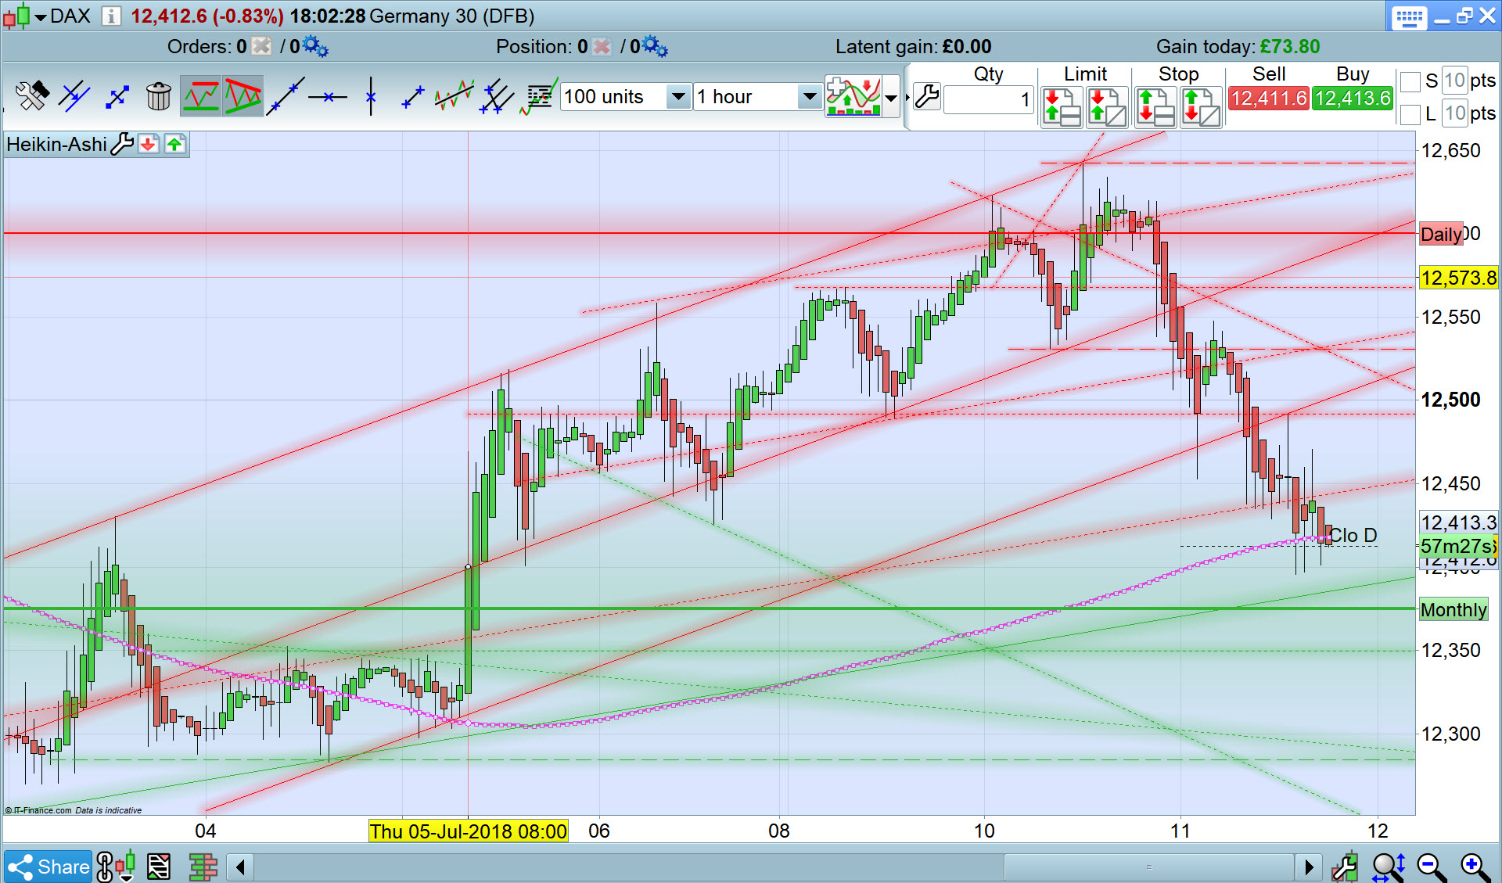
Task: Click the Qty quantity input field
Action: [989, 99]
